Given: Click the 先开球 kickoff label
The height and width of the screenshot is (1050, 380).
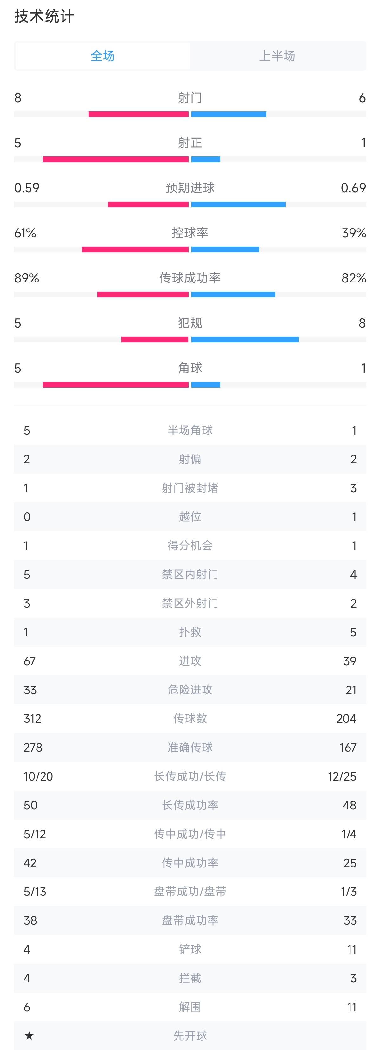Looking at the screenshot, I should point(190,1036).
